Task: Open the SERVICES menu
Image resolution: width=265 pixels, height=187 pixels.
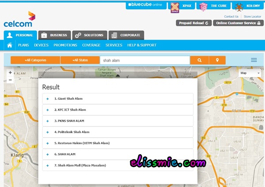Action: click(x=114, y=45)
